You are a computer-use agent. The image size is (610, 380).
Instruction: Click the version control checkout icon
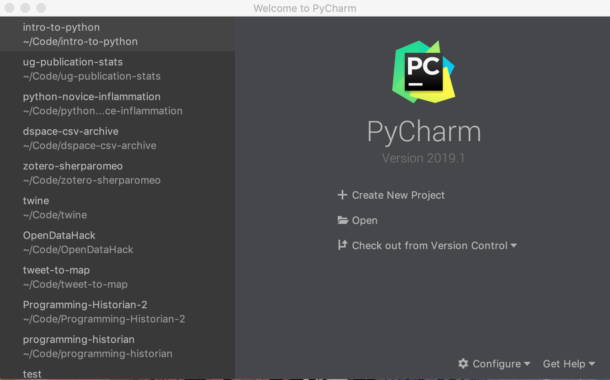click(342, 245)
